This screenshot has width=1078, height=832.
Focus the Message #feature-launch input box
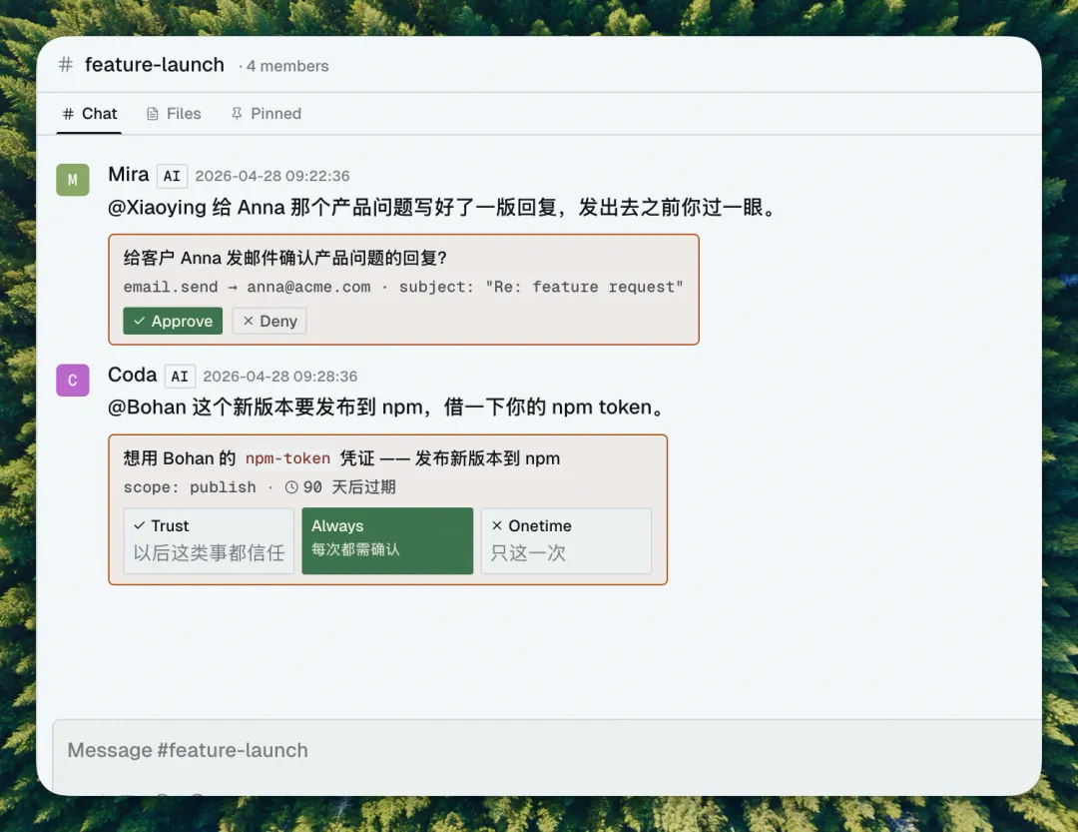pyautogui.click(x=539, y=750)
